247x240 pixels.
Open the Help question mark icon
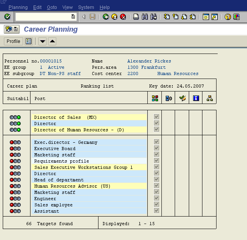tap(227, 16)
